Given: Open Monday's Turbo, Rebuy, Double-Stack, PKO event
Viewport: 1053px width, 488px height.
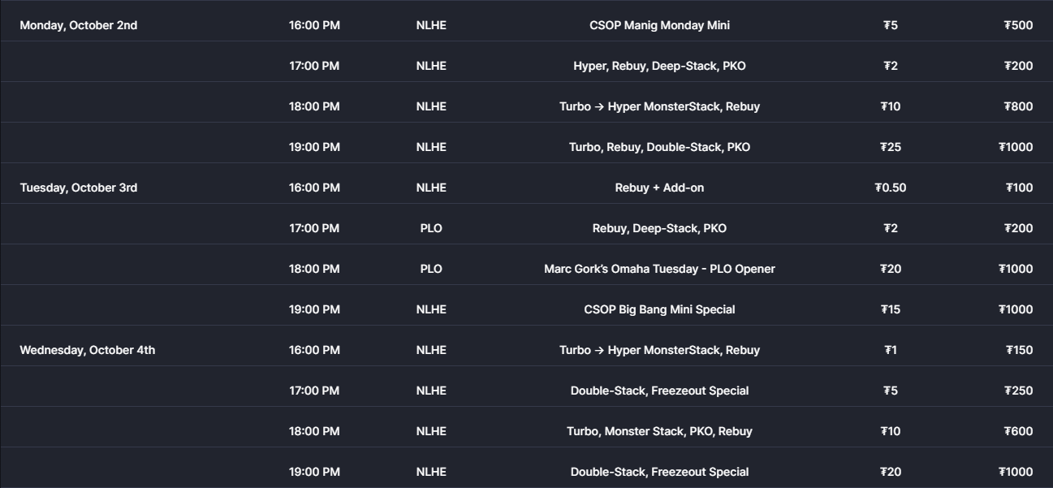Looking at the screenshot, I should click(659, 147).
